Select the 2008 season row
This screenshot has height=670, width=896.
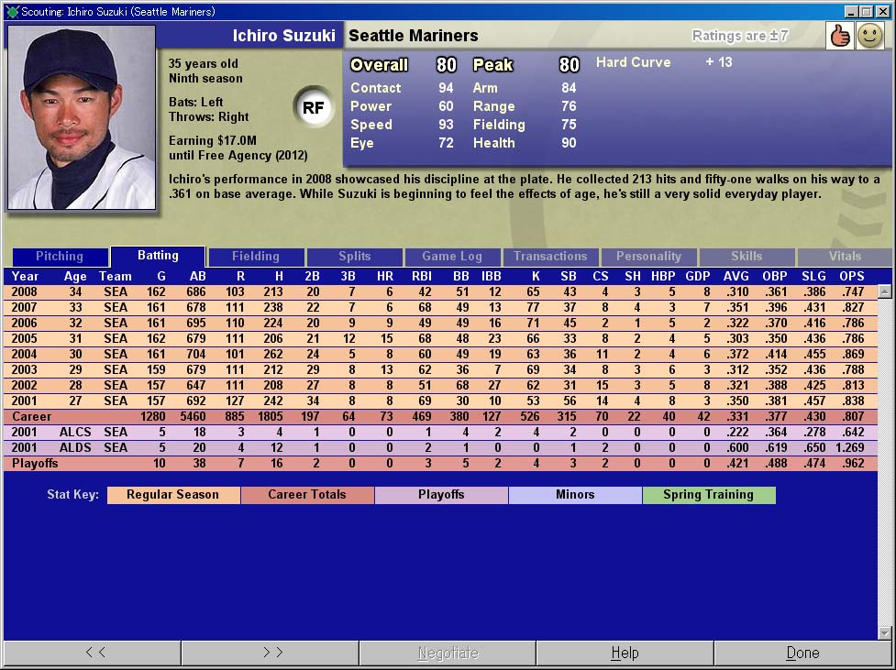440,291
